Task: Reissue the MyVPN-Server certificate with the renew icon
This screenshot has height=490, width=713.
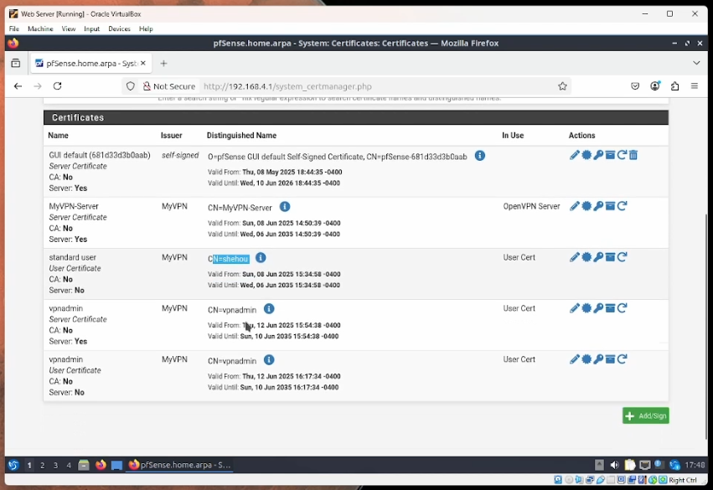Action: 622,206
